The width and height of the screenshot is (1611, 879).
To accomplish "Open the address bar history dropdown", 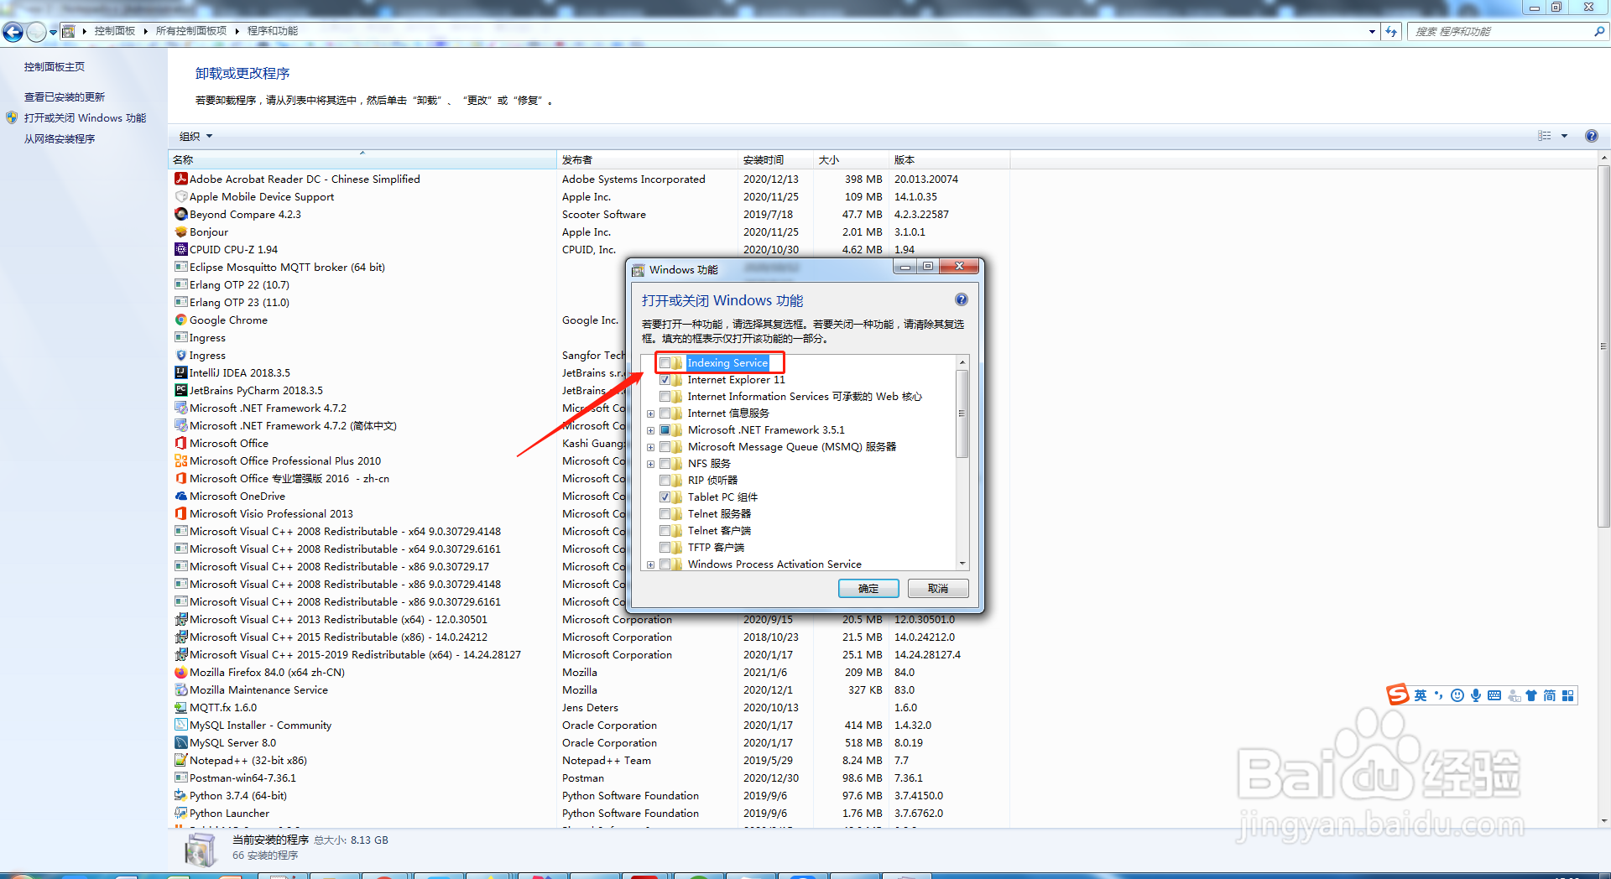I will 1372,31.
